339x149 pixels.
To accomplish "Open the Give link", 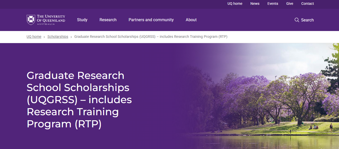I will (x=290, y=4).
